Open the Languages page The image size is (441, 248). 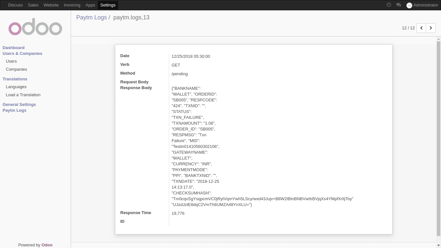tap(16, 87)
